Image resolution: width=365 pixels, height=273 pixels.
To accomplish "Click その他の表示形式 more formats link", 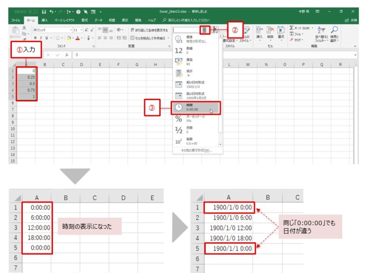I will 196,150.
